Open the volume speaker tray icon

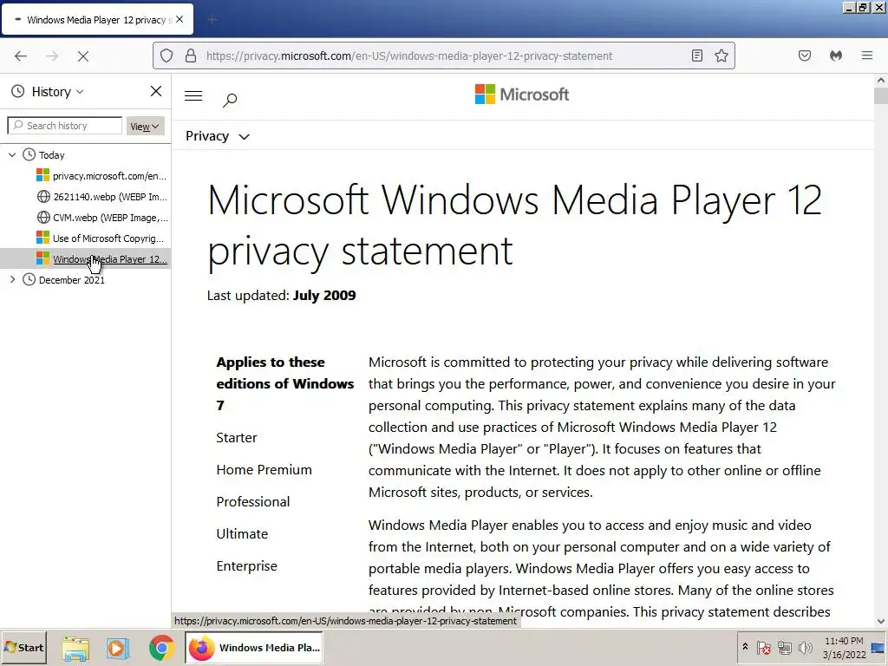[x=805, y=647]
